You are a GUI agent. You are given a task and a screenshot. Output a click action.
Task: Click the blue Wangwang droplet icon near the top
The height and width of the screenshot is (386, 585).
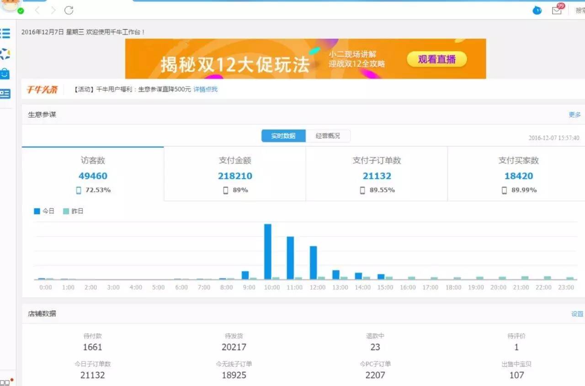(537, 10)
